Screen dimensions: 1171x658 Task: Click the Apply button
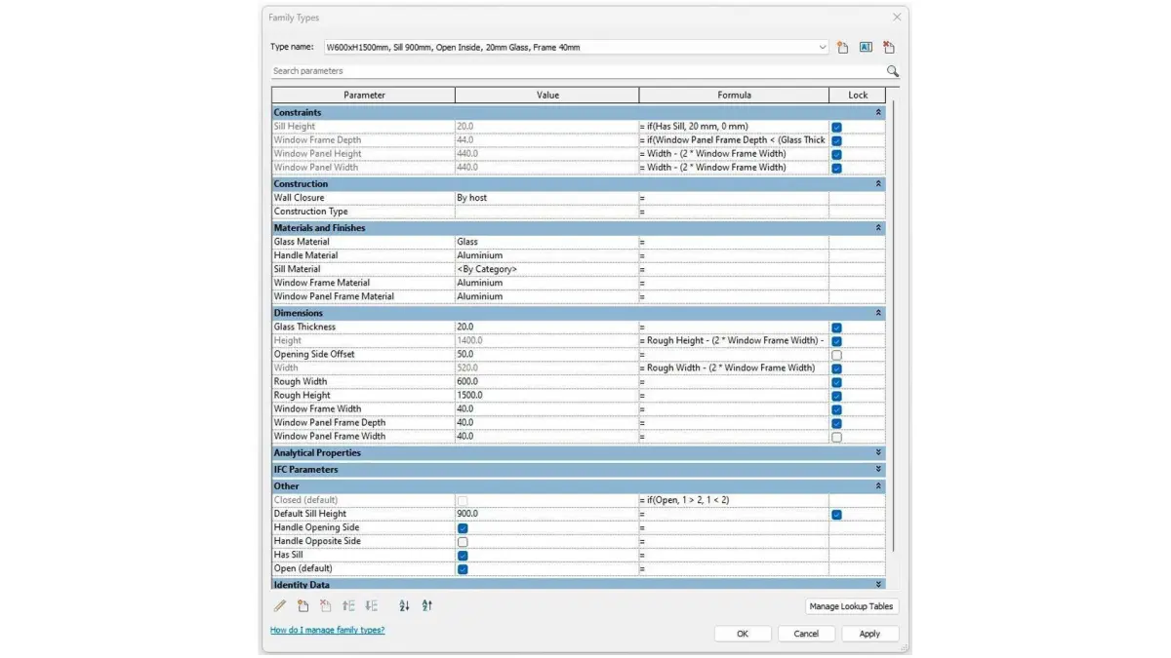(869, 634)
